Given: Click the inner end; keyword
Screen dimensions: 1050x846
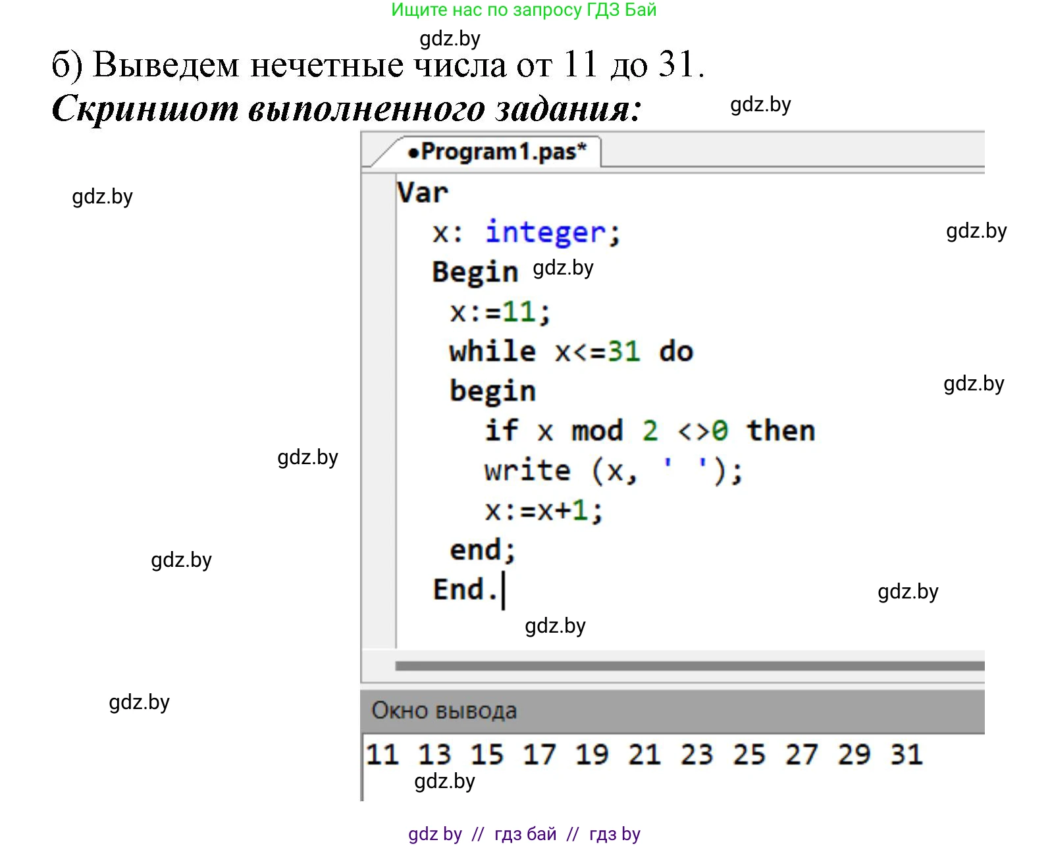Looking at the screenshot, I should [482, 550].
